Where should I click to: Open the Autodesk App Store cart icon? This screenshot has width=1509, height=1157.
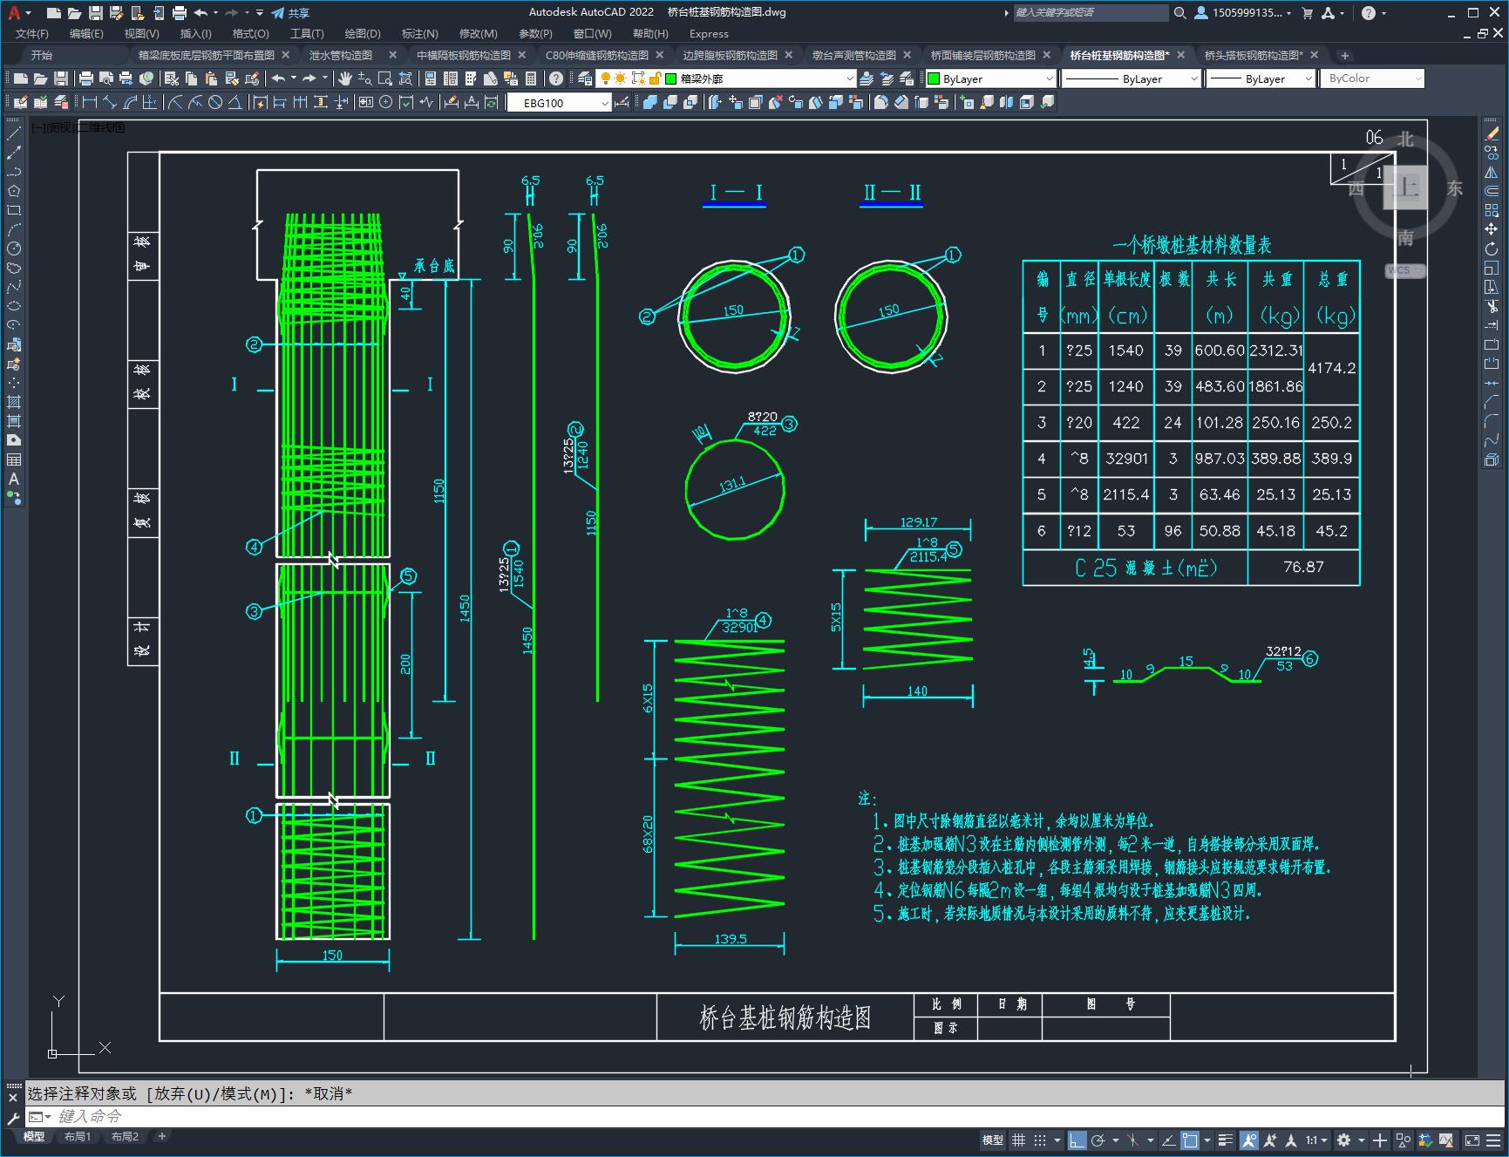(x=1307, y=13)
